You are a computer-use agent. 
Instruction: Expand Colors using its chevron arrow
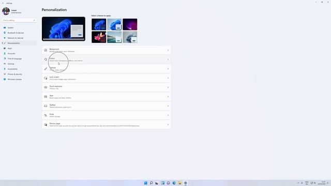pos(168,59)
